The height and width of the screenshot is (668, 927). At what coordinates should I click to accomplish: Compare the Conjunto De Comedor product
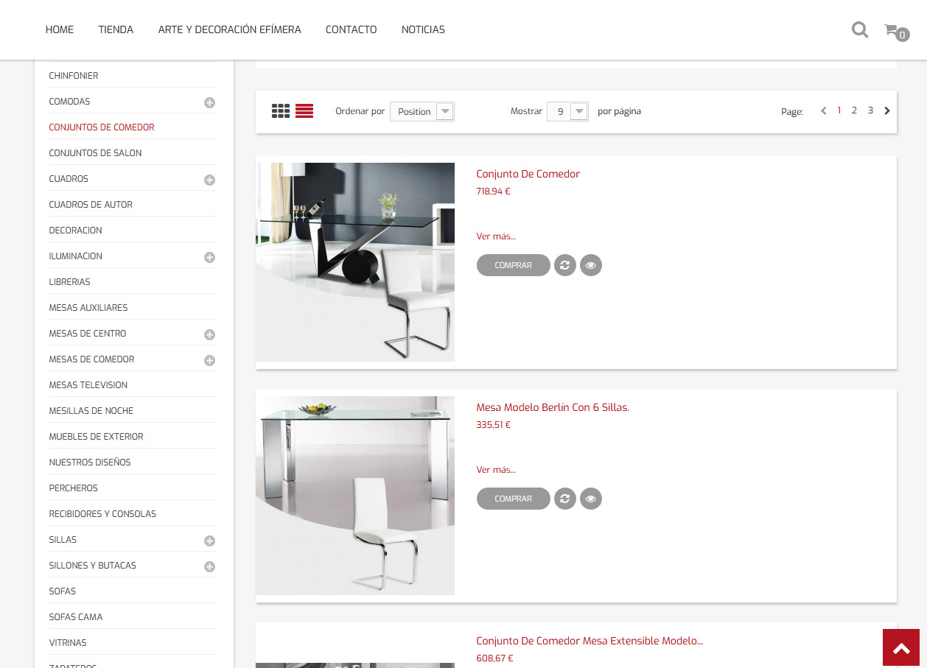565,265
